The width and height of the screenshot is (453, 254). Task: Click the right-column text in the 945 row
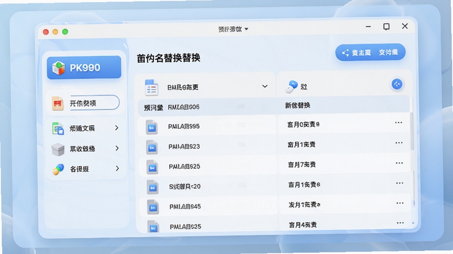[x=304, y=205]
